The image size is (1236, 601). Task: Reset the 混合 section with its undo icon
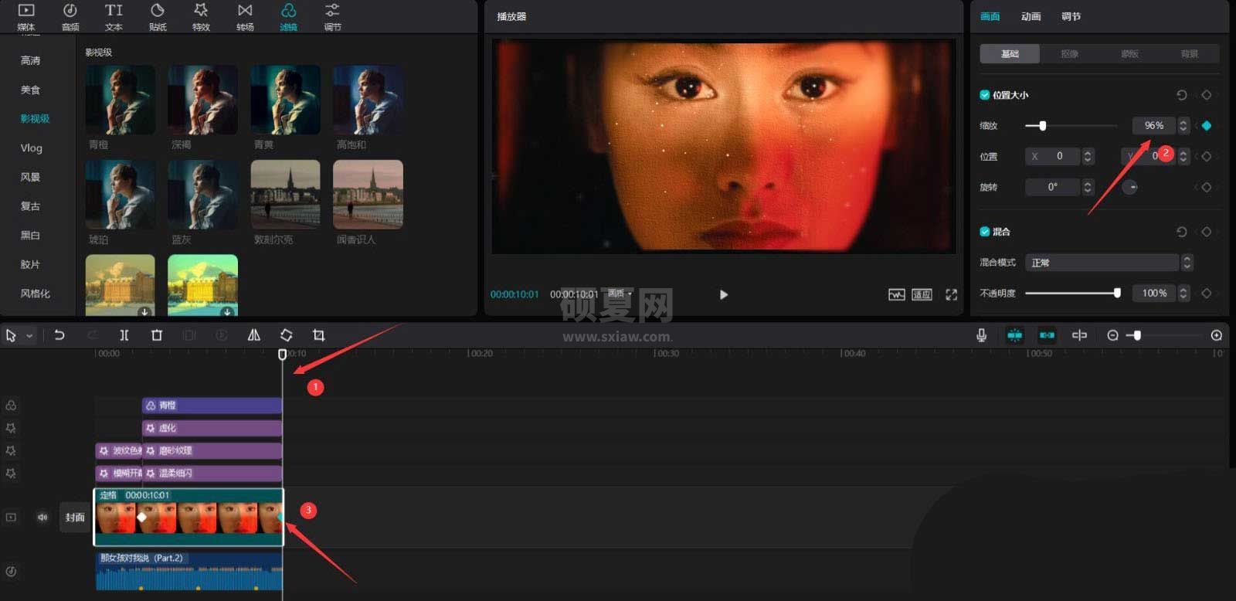click(x=1181, y=232)
